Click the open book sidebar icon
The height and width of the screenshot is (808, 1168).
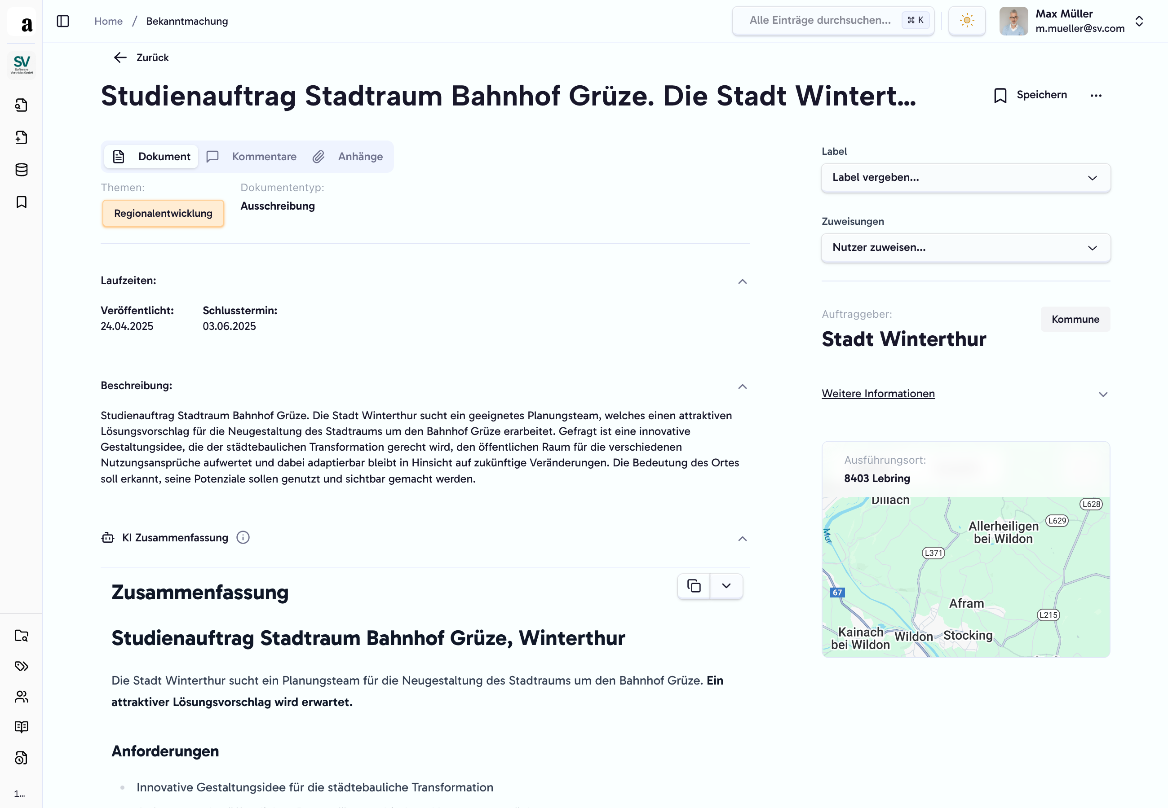(21, 727)
